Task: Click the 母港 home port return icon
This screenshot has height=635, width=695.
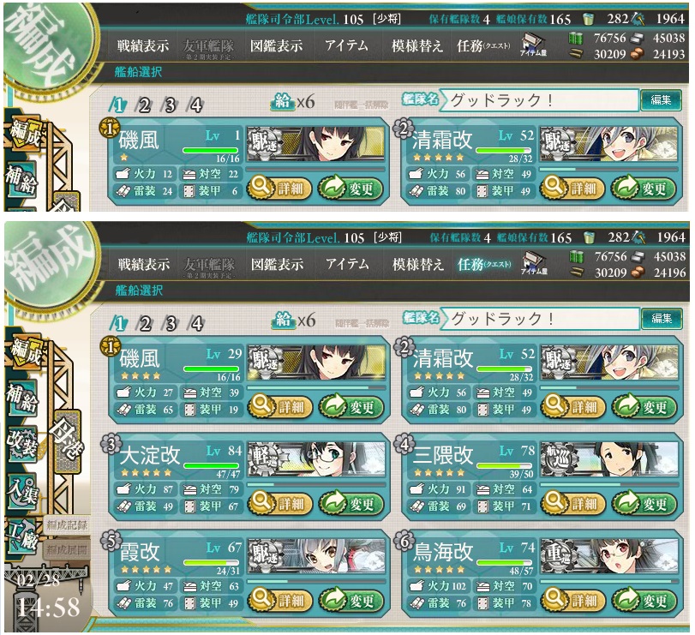Action: point(67,441)
